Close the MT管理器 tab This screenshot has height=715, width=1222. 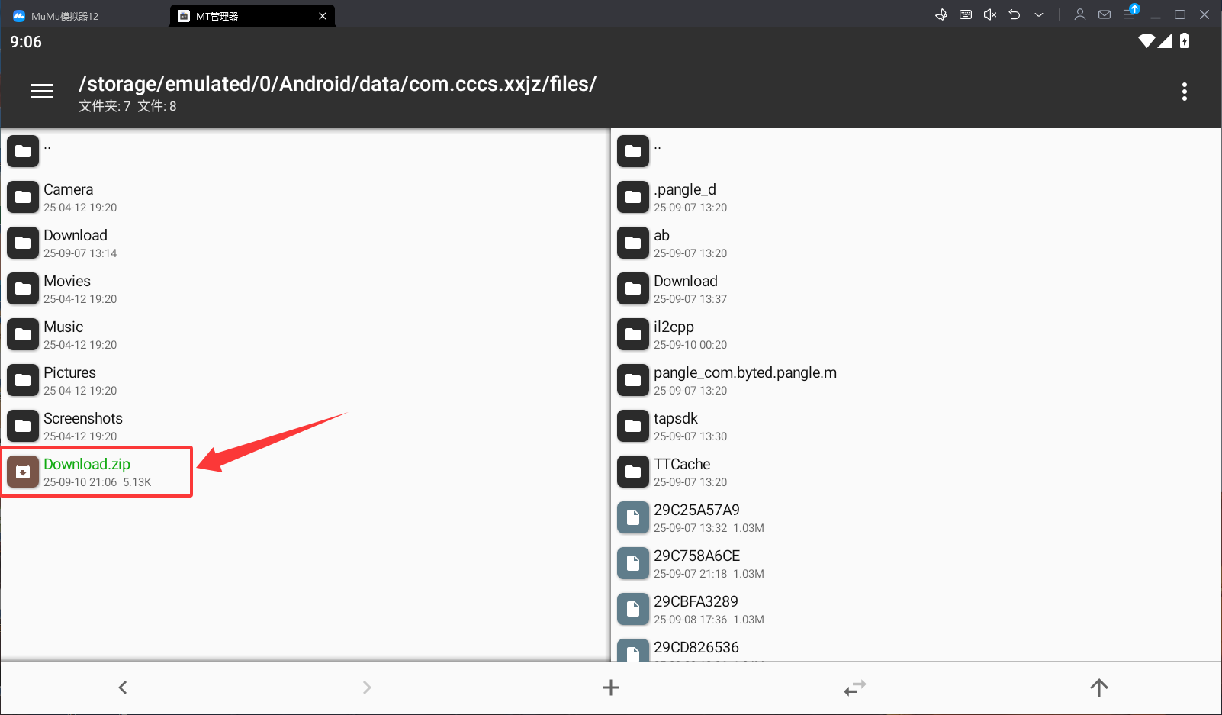pos(323,16)
